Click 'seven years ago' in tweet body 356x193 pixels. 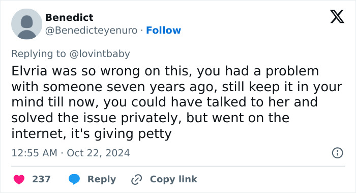[162, 87]
